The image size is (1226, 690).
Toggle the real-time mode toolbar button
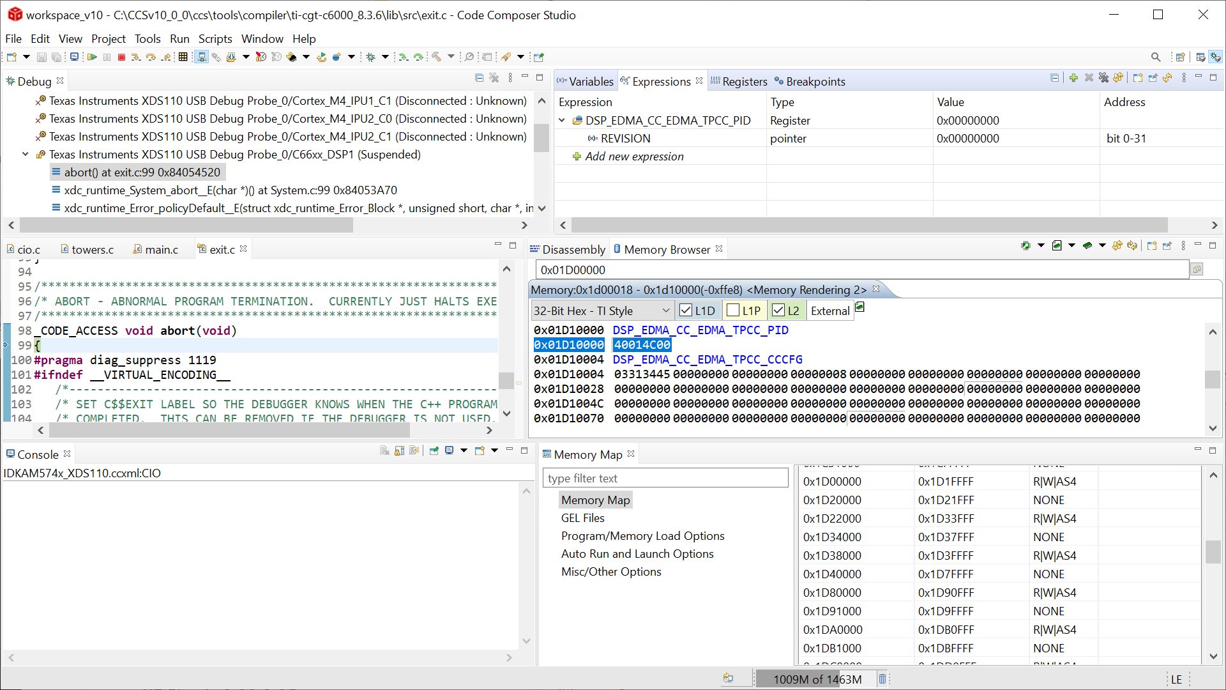click(202, 57)
